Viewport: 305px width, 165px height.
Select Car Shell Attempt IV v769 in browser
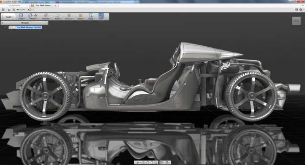(29, 27)
